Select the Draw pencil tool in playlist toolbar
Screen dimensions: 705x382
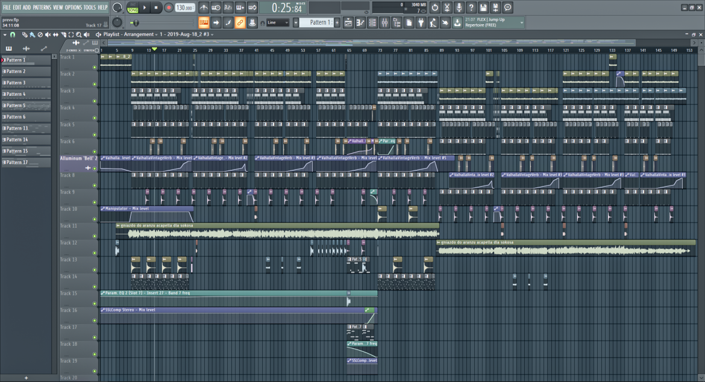point(25,34)
